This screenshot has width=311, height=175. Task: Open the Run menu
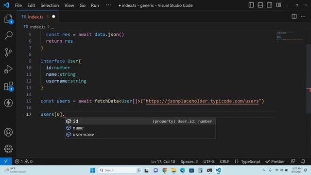pos(95,5)
